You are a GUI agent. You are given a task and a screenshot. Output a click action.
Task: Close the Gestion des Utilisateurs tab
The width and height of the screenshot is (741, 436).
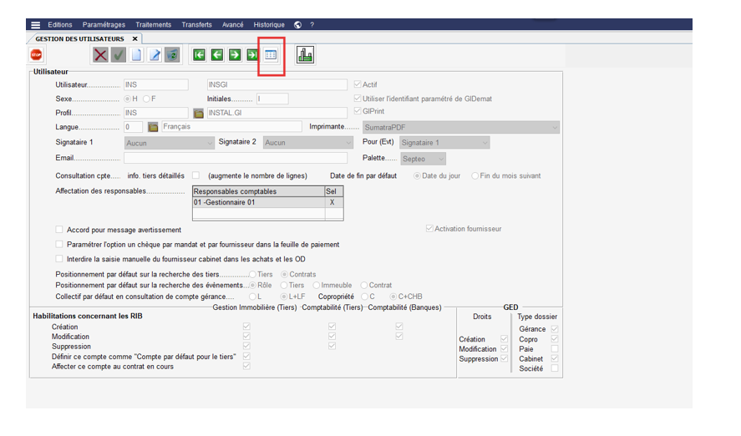(x=134, y=38)
